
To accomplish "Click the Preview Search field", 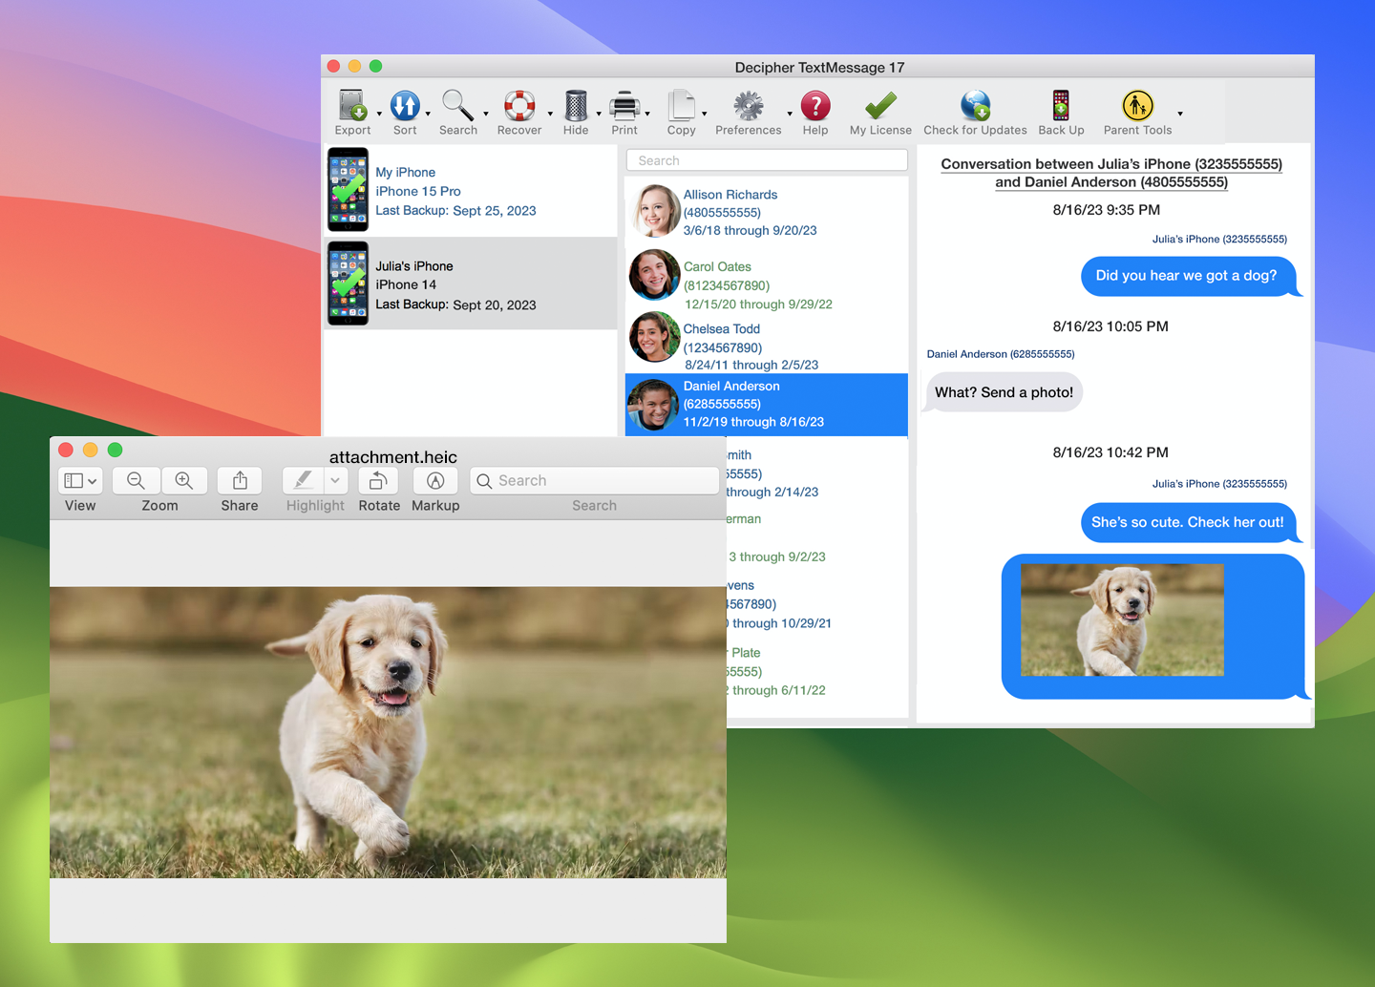I will click(594, 480).
